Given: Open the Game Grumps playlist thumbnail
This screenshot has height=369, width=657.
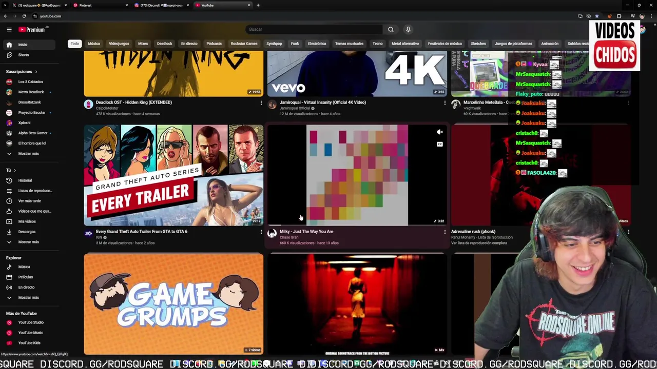Looking at the screenshot, I should 173,303.
